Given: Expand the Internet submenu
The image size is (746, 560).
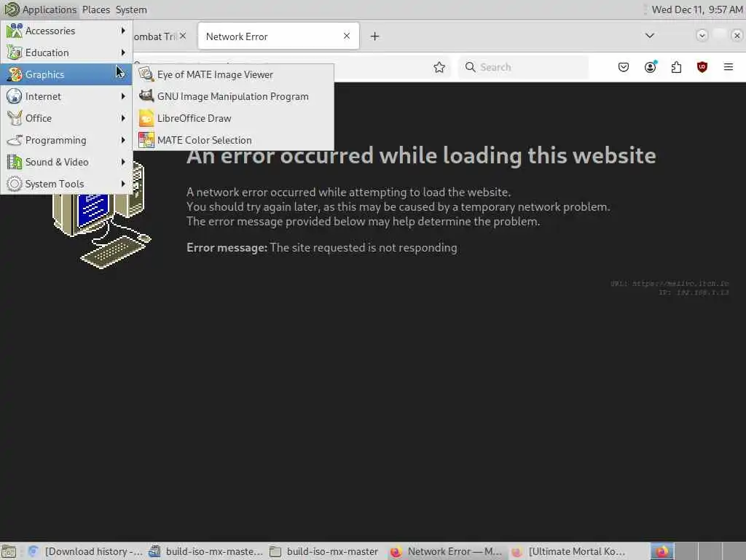Looking at the screenshot, I should 66,97.
